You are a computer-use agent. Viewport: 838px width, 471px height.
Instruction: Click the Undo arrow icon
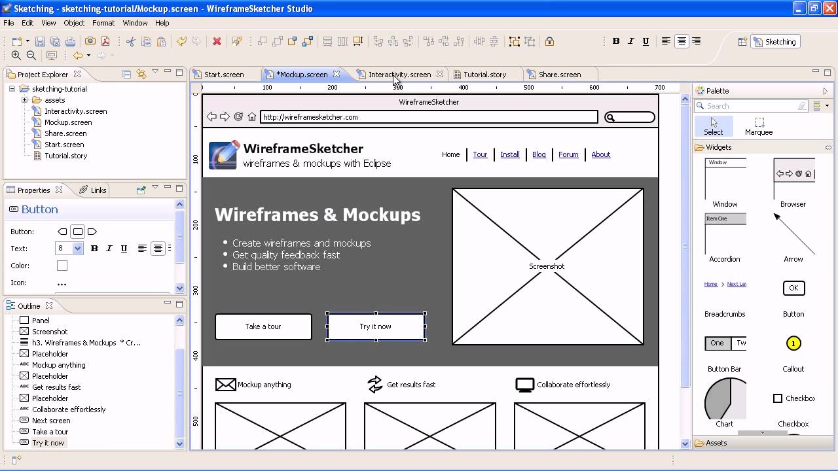181,41
